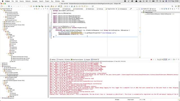Expand Referenced Libraries node
Image resolution: width=180 pixels, height=101 pixels.
tap(3, 23)
